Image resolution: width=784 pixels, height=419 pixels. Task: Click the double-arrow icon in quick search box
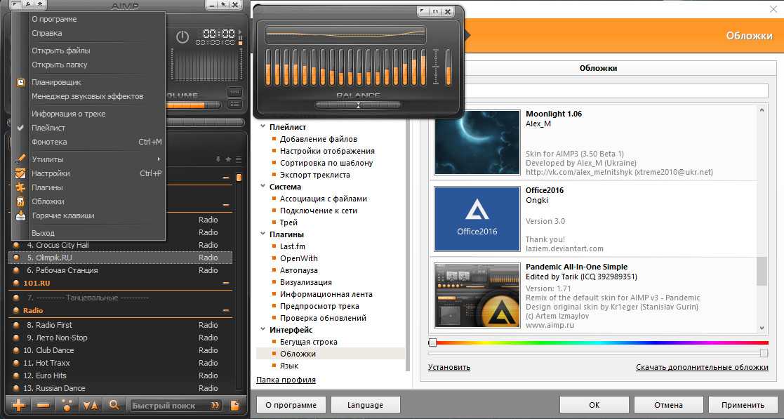(x=215, y=406)
